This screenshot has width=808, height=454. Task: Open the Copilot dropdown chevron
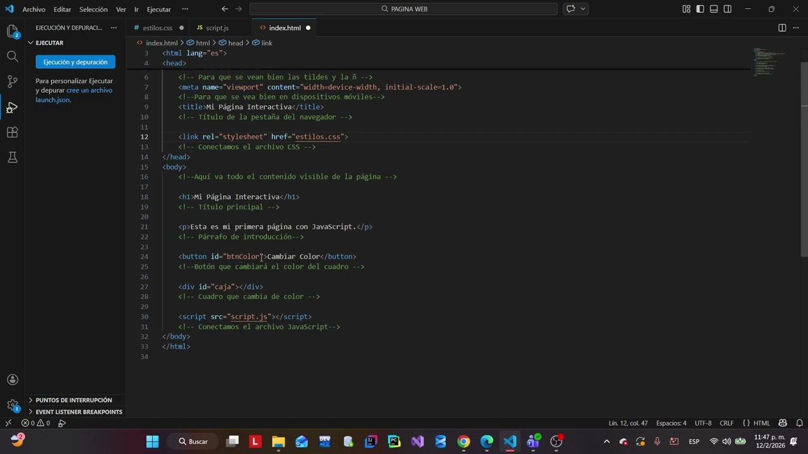point(583,9)
